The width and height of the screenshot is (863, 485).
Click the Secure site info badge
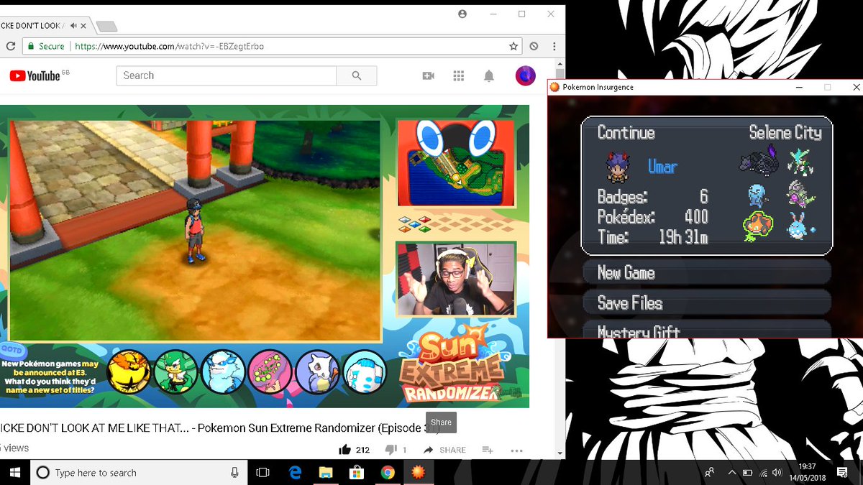click(x=45, y=46)
